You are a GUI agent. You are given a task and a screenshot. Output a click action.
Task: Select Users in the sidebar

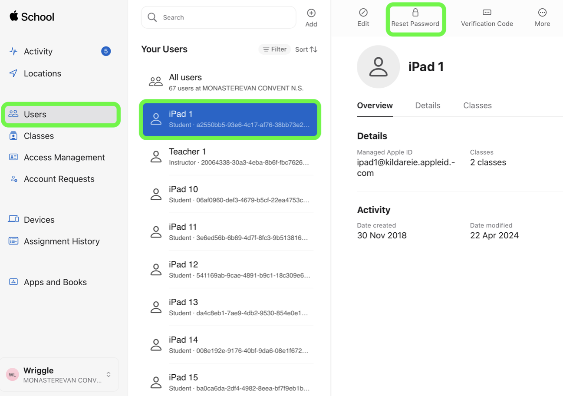(x=60, y=114)
